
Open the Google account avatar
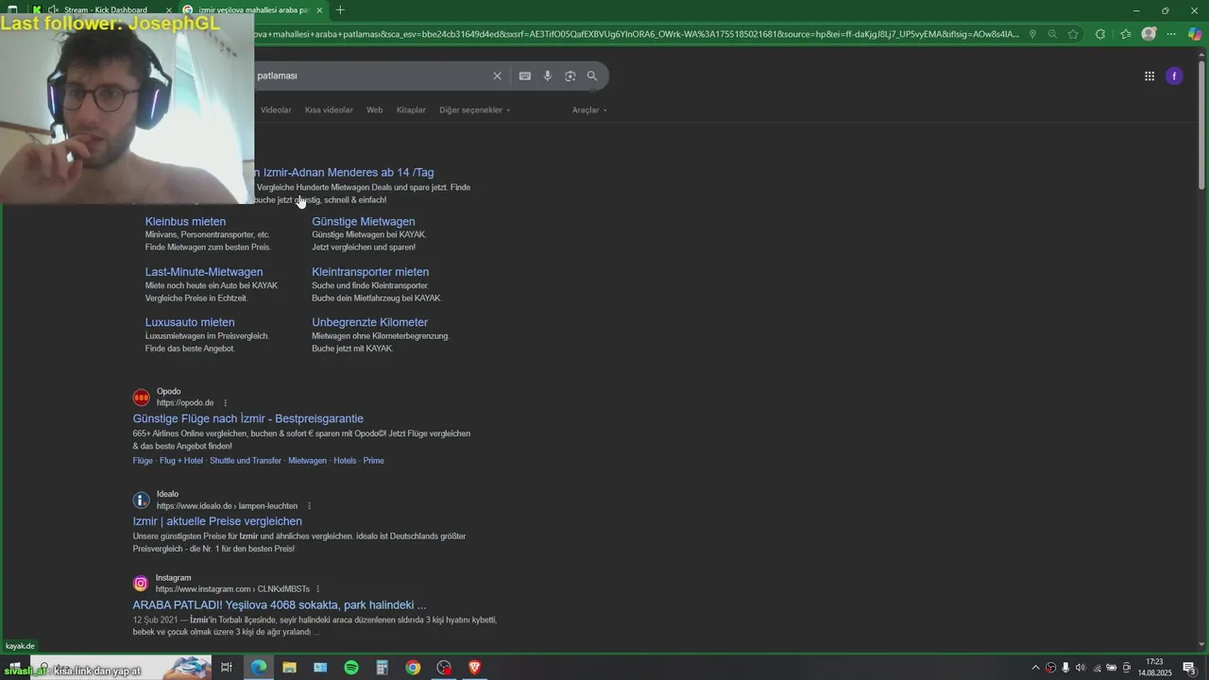coord(1174,76)
